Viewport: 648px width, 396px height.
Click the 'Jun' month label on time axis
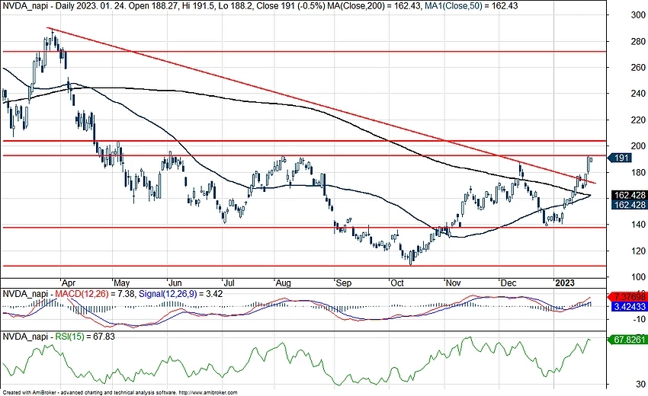click(x=175, y=283)
